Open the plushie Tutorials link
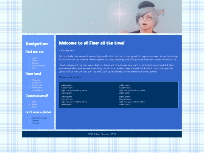 click(35, 123)
